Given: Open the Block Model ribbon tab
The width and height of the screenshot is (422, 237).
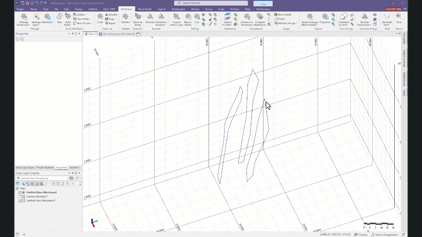Looking at the screenshot, I should pyautogui.click(x=145, y=9).
